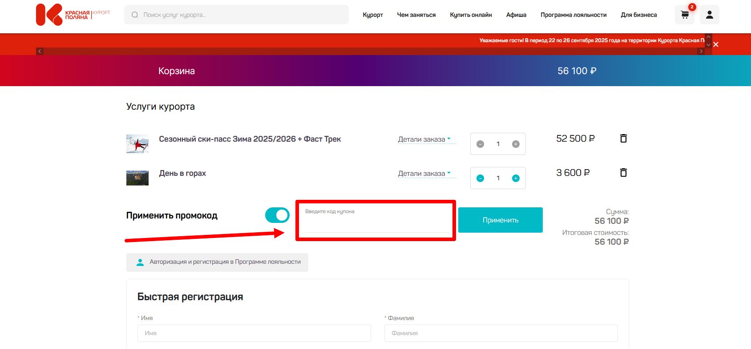
Task: Close the red announcement banner
Action: (716, 44)
